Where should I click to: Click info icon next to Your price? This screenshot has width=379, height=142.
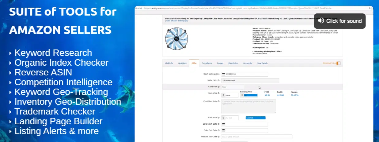pyautogui.click(x=218, y=93)
